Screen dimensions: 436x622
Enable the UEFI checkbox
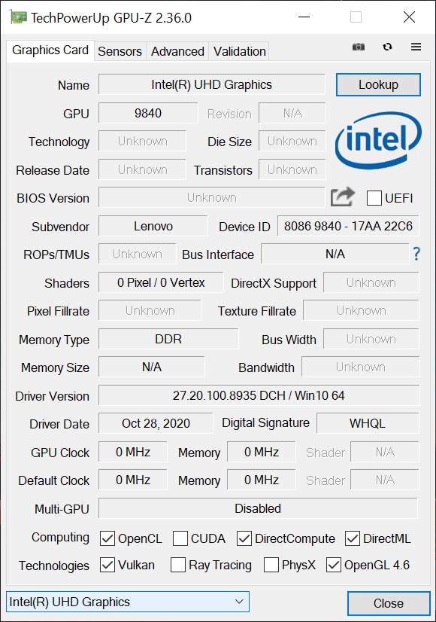(x=374, y=198)
